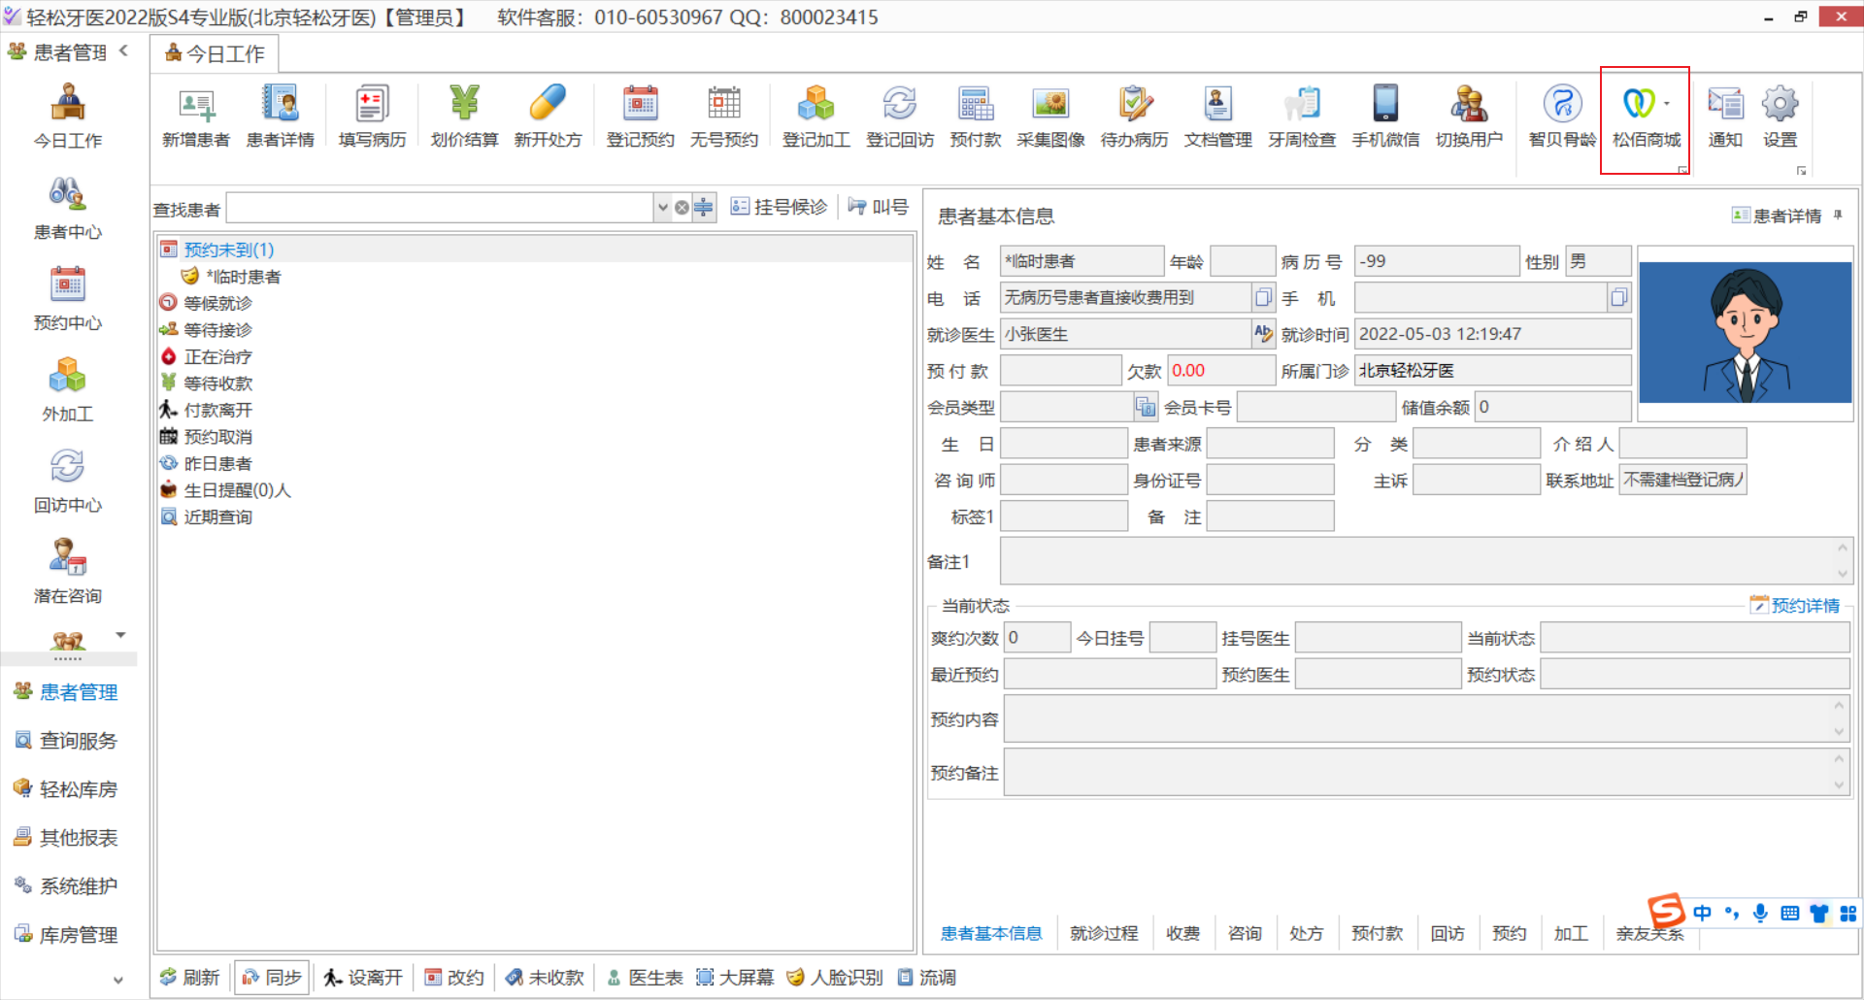Open 预约中心 in left sidebar
The image size is (1864, 1000).
click(68, 299)
